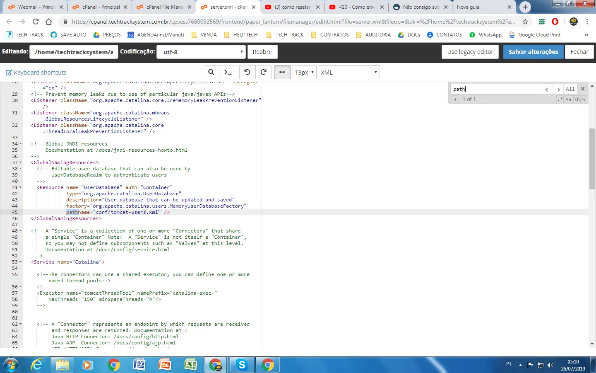Switch to the cPanel File Manager tab
This screenshot has height=373, width=596.
[164, 7]
